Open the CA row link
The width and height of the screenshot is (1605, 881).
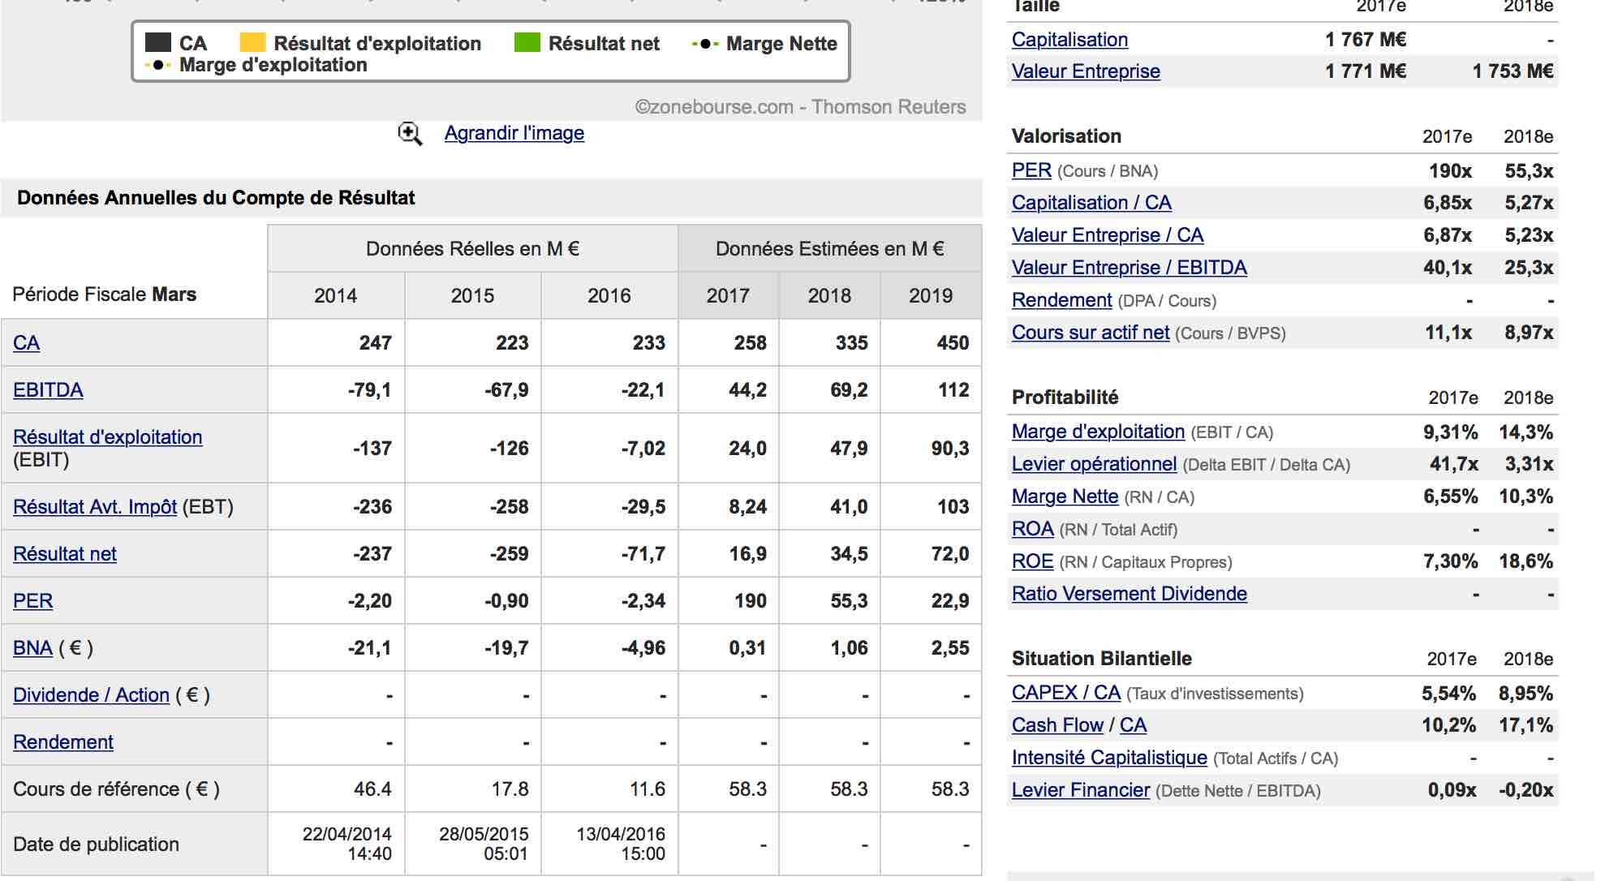click(x=26, y=343)
